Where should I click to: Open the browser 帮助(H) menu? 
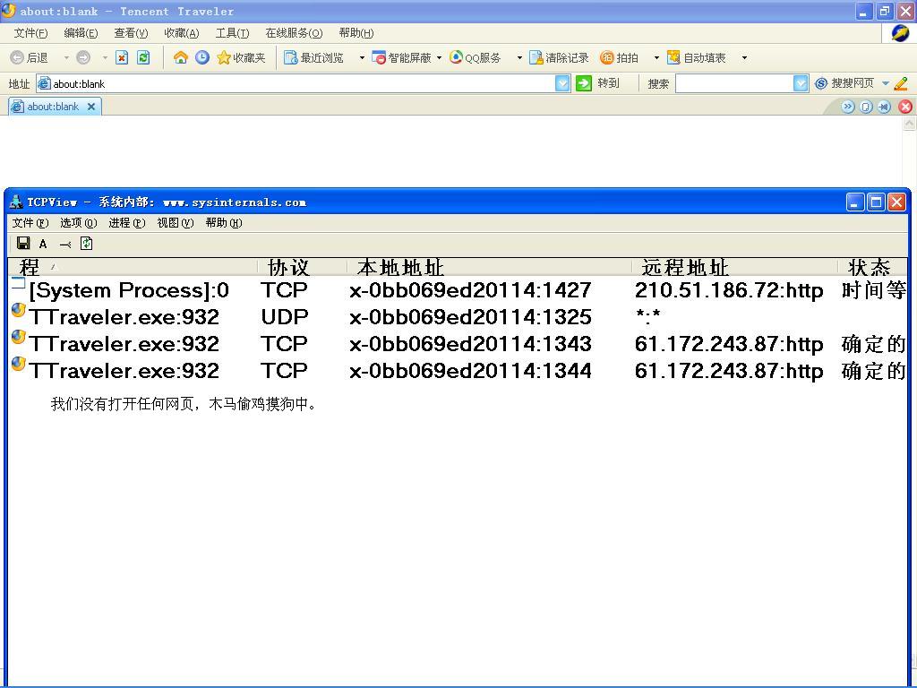pos(356,33)
